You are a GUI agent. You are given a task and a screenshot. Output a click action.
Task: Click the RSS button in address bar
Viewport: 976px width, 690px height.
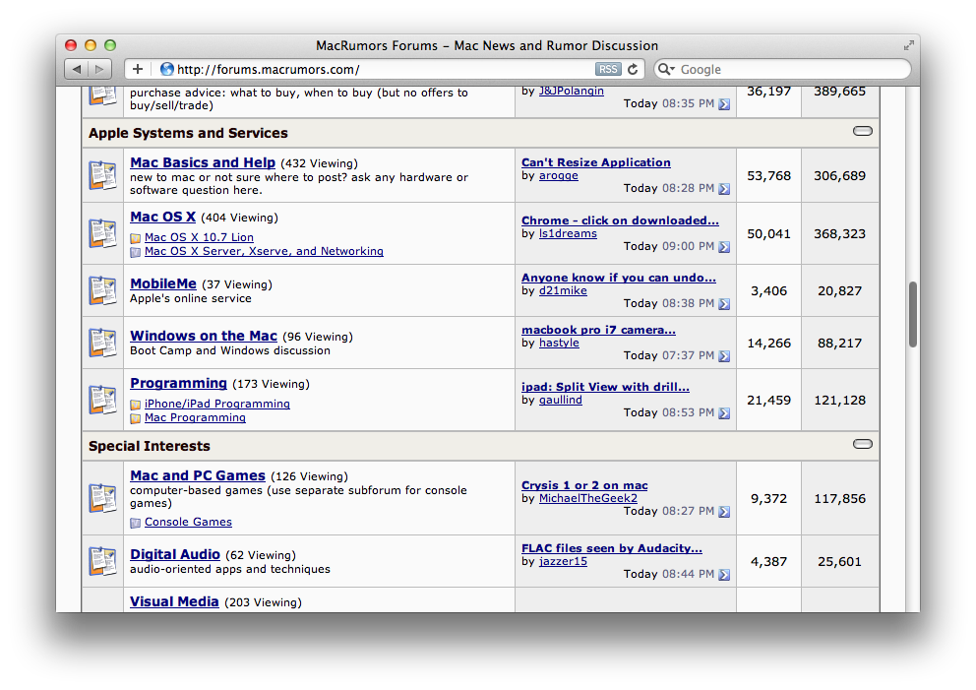click(608, 69)
